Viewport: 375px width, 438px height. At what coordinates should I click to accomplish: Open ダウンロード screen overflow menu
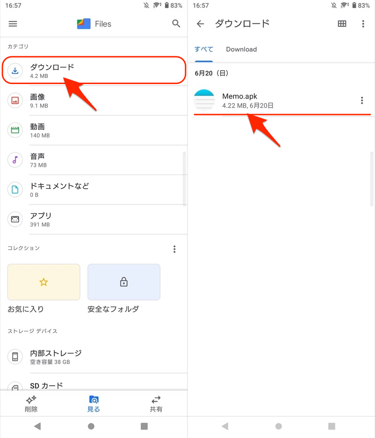363,24
